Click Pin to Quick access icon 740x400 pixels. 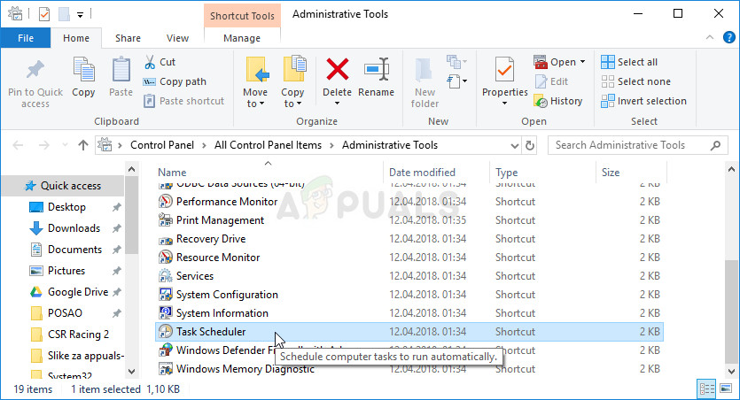pyautogui.click(x=35, y=81)
